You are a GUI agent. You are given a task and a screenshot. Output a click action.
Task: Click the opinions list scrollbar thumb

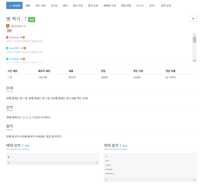tap(195, 40)
